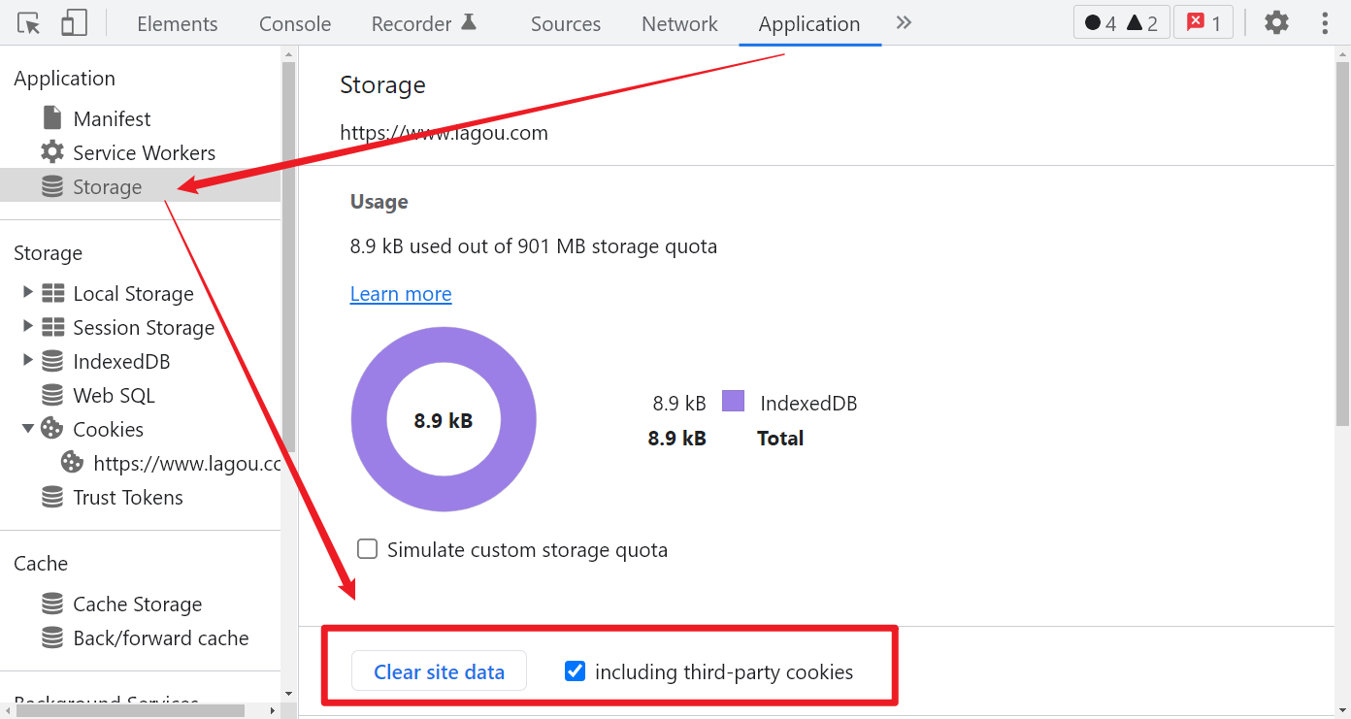Select IndexedDB in the sidebar
Viewport: 1351px width, 719px height.
tap(121, 361)
